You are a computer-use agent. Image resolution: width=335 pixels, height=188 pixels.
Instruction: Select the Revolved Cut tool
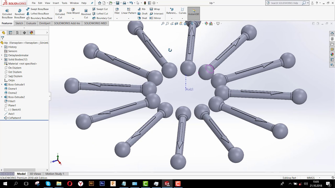(86, 14)
